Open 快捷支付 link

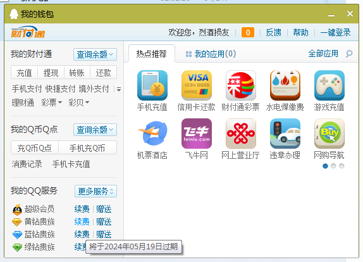click(x=61, y=89)
